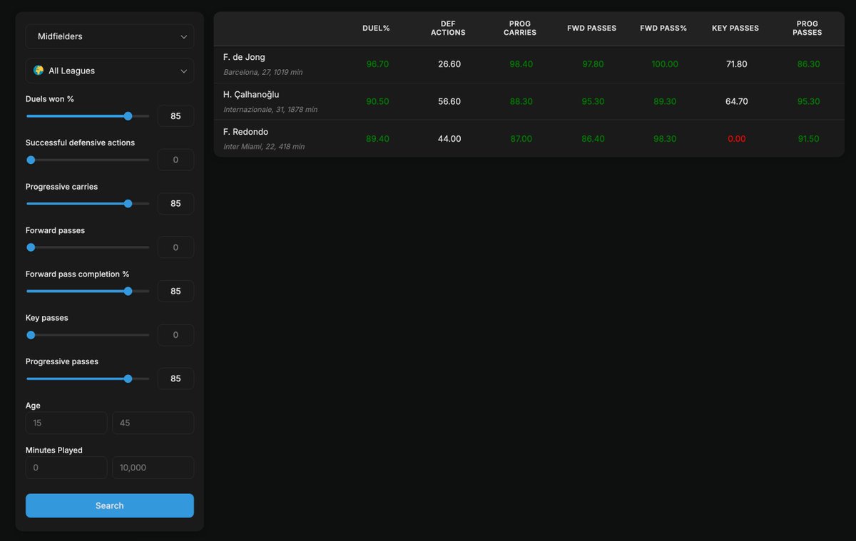Viewport: 856px width, 541px height.
Task: Select player H. Çalhanoğlu
Action: pos(251,95)
